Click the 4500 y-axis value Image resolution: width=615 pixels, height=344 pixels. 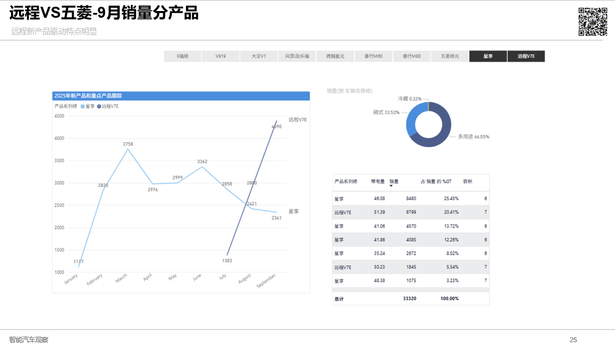point(59,116)
